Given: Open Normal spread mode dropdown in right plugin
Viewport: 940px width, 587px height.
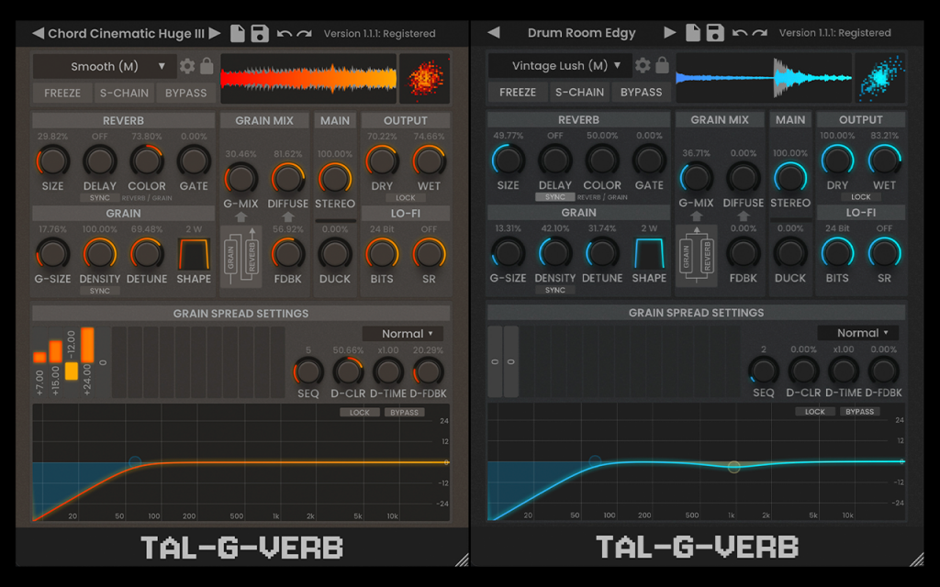Looking at the screenshot, I should point(858,333).
